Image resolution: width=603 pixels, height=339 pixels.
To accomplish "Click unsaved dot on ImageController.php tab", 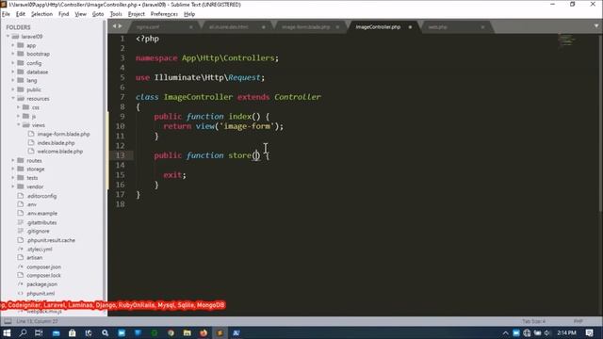I will 411,27.
